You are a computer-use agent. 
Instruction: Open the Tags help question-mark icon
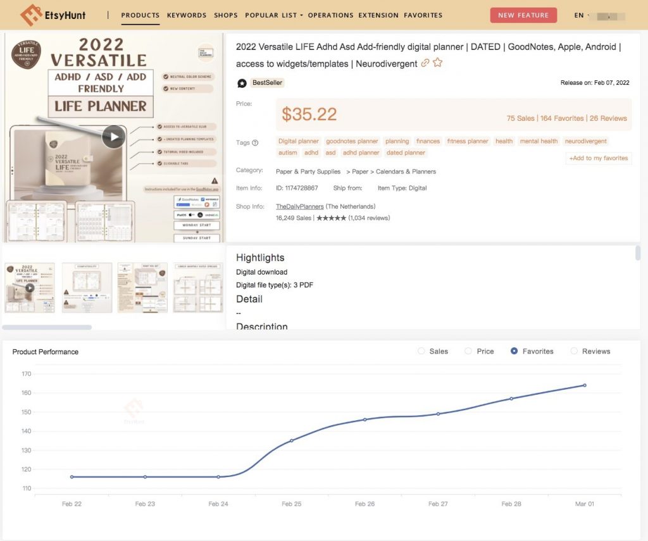[x=254, y=142]
